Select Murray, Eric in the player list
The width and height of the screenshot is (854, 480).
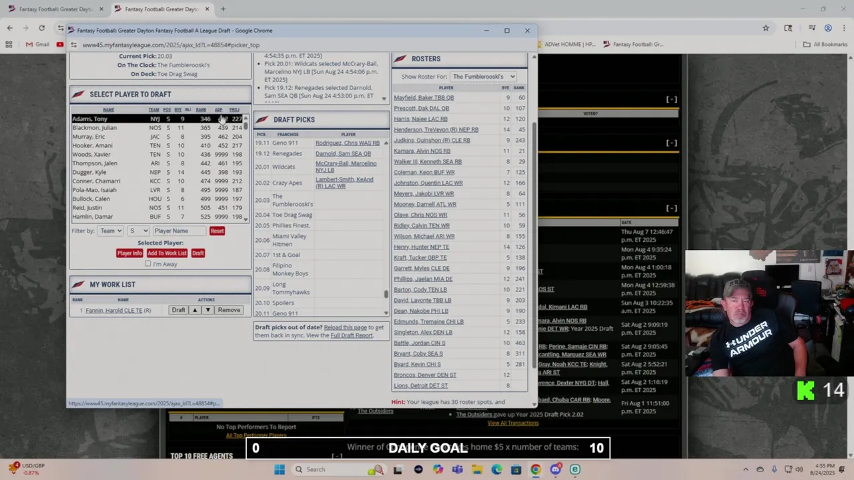[x=158, y=137]
